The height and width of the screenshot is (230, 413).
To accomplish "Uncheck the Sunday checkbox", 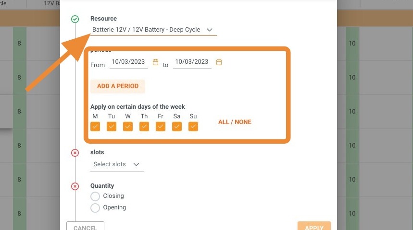I will pos(193,126).
